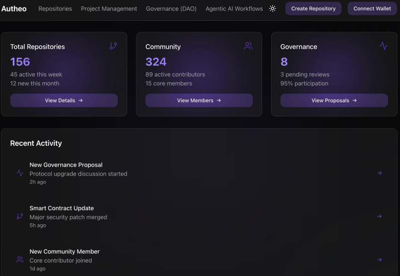The height and width of the screenshot is (276, 400).
Task: Click the View Details button
Action: [x=64, y=100]
